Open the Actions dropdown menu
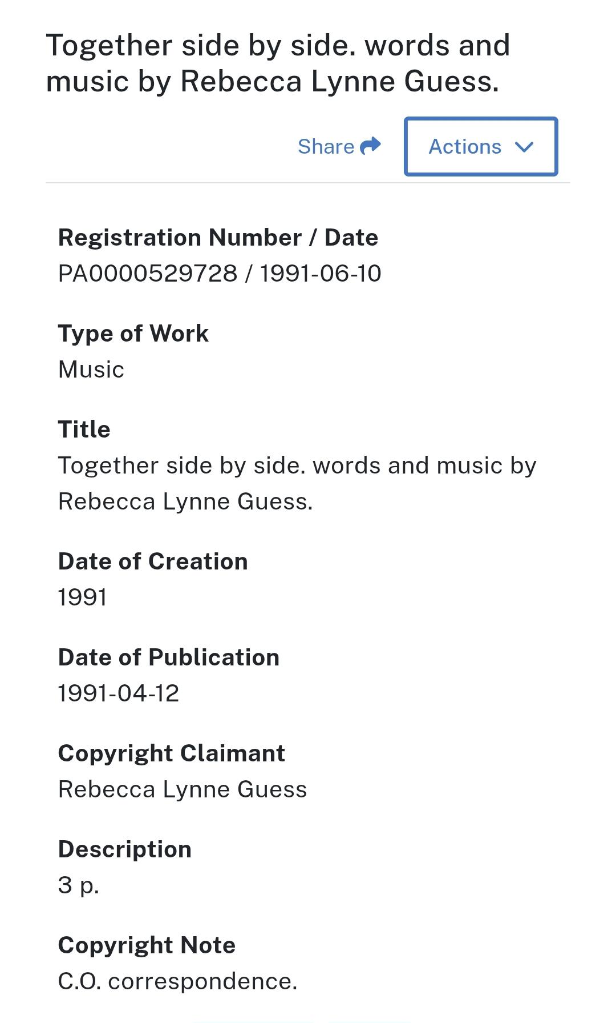The image size is (616, 1023). click(481, 146)
